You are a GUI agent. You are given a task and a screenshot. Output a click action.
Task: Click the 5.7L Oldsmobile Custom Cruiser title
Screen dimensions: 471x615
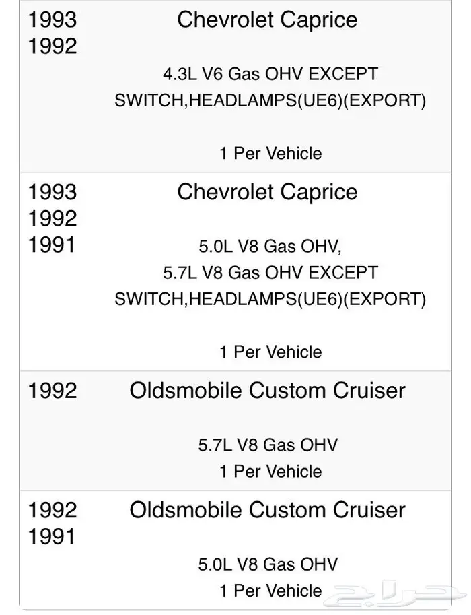(x=267, y=391)
